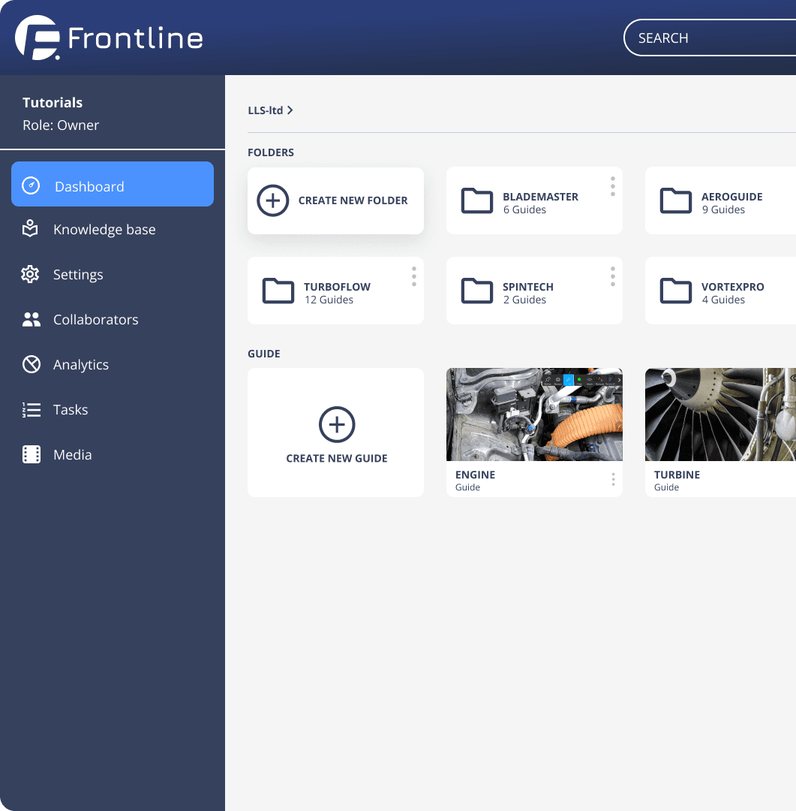Click the 9 Guides count text

pos(723,210)
